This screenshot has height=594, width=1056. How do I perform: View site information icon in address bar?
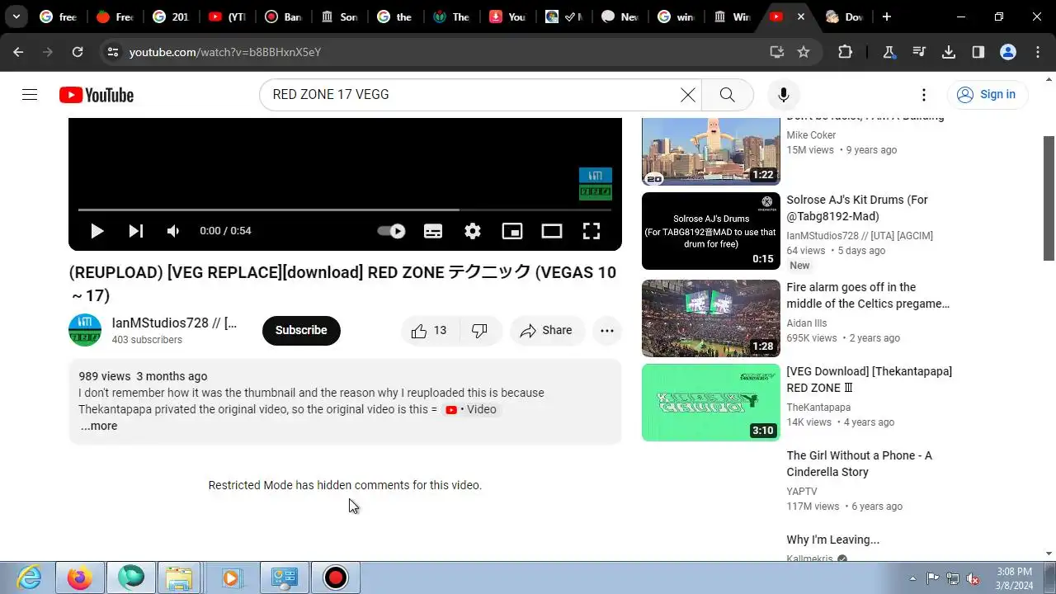pyautogui.click(x=113, y=52)
